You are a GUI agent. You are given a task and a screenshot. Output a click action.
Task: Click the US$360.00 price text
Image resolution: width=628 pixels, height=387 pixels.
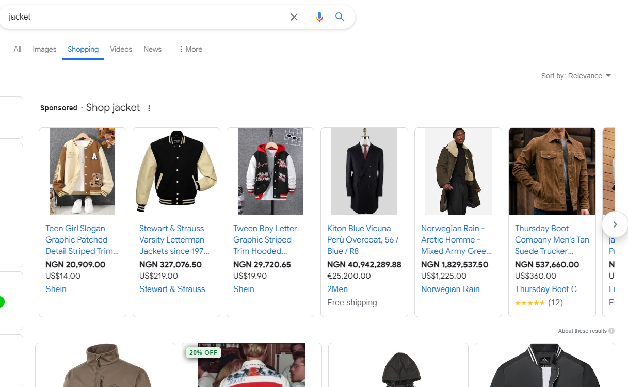536,276
